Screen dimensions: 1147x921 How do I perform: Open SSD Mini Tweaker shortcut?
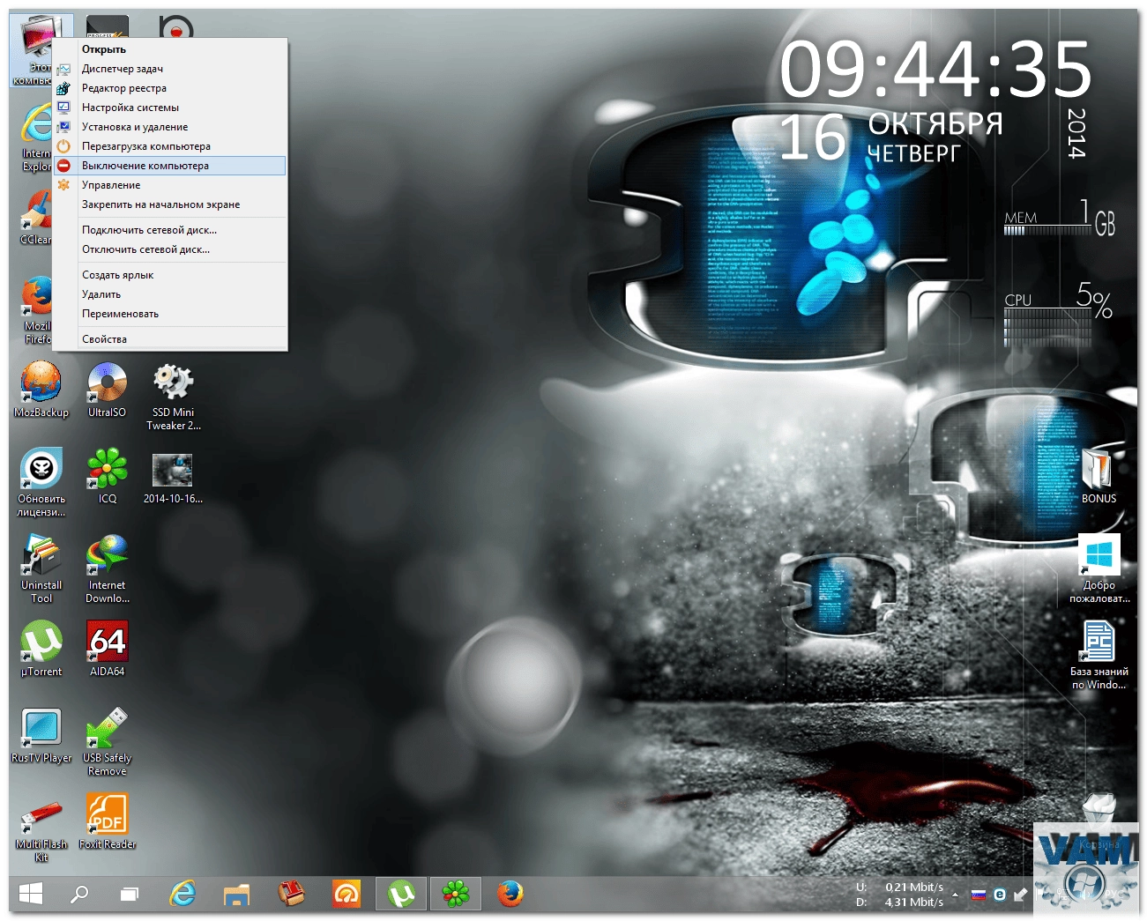[x=173, y=396]
